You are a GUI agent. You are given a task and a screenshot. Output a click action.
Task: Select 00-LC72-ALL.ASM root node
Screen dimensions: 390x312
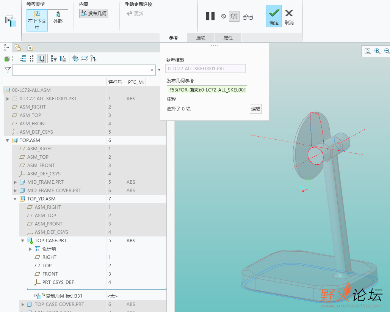pyautogui.click(x=31, y=90)
